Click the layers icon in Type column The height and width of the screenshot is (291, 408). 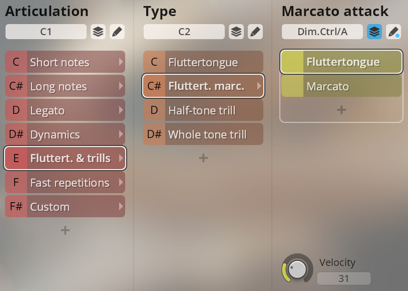pyautogui.click(x=236, y=32)
